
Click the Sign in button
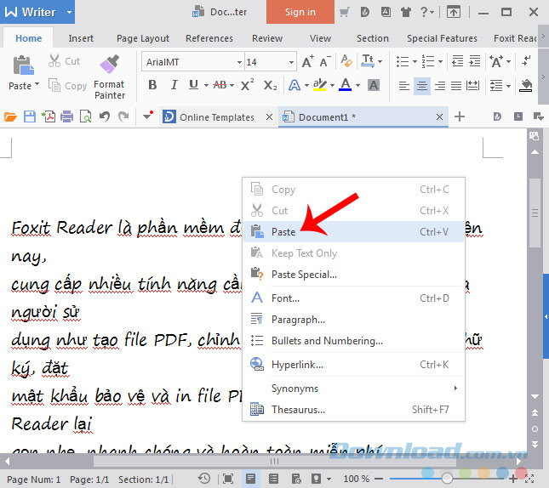[x=300, y=12]
